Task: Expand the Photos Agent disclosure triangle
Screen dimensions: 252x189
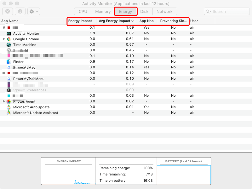Action: [4, 101]
